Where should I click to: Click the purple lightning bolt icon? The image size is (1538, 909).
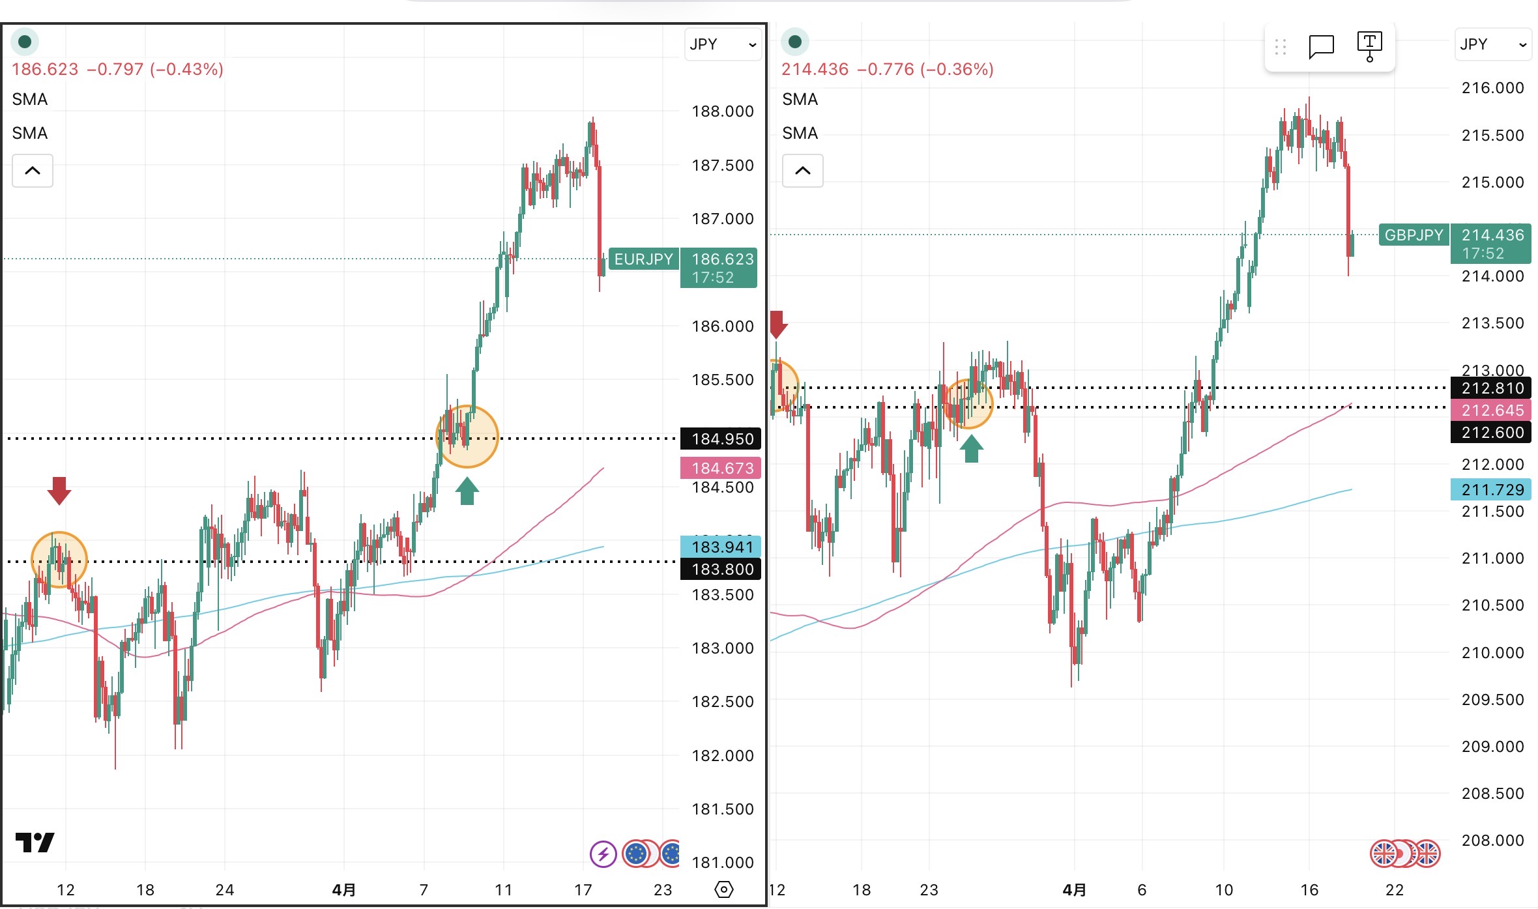603,854
